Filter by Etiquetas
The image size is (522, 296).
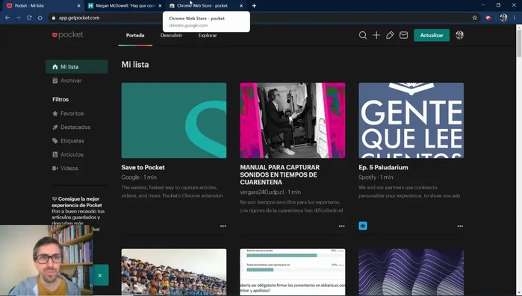(68, 141)
